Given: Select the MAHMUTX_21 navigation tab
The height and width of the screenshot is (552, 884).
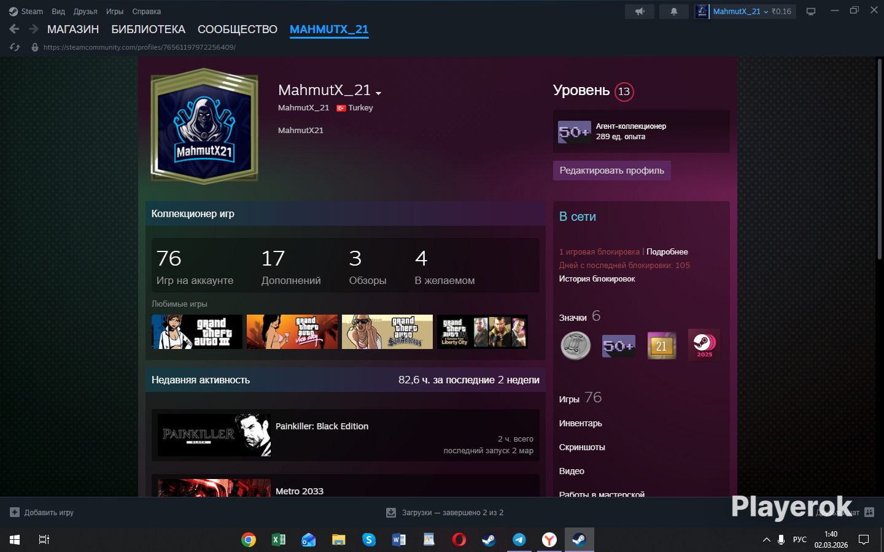Looking at the screenshot, I should click(x=329, y=29).
